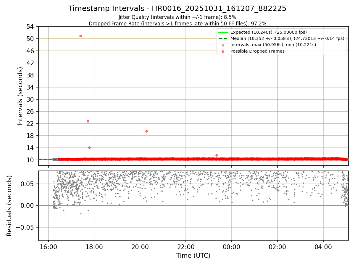Click the plot title 'Timestamp Intervals - HR0016_20251031_161207_882225'
This screenshot has width=355, height=266.
pos(177,9)
